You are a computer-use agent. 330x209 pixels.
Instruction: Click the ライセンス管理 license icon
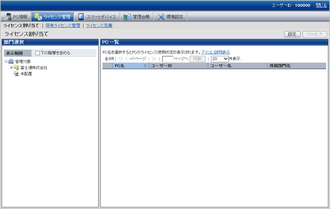tap(38, 16)
